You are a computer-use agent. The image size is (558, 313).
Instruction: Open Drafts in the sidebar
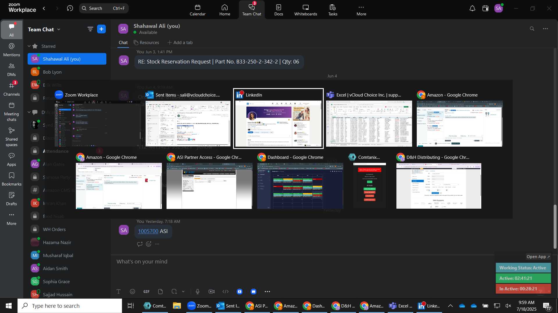(x=12, y=199)
